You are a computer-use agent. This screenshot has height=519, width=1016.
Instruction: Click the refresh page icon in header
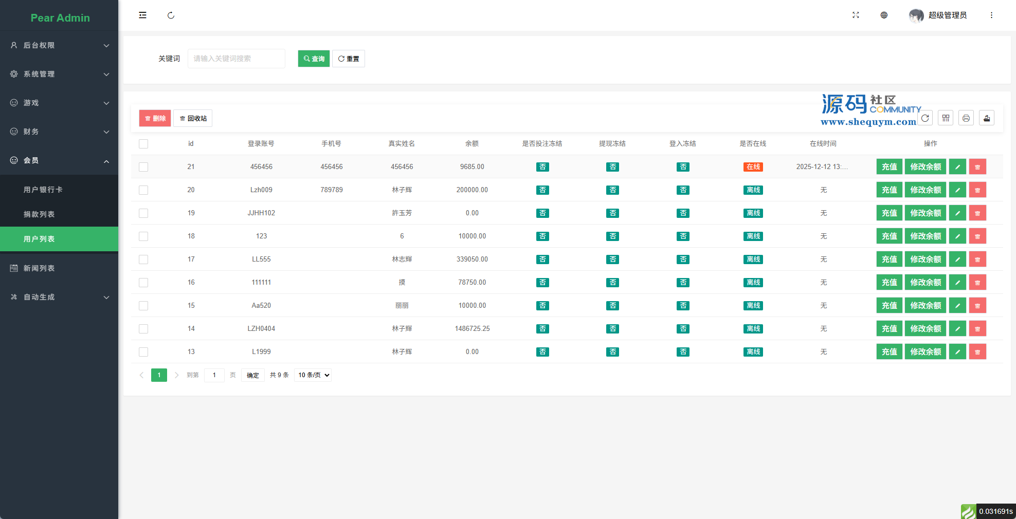tap(171, 15)
